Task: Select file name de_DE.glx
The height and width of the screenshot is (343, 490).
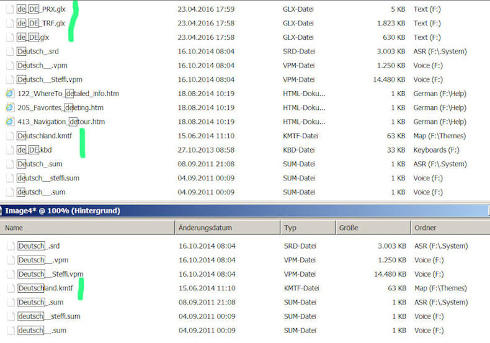Action: coord(33,37)
